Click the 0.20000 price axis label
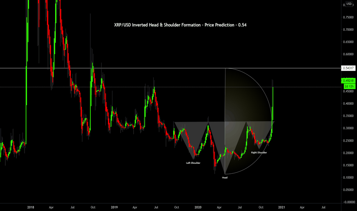 tap(348, 153)
